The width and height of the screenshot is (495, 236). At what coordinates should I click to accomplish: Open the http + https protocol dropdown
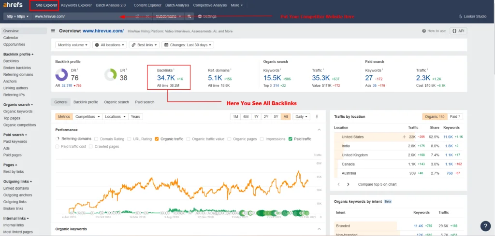pos(17,16)
